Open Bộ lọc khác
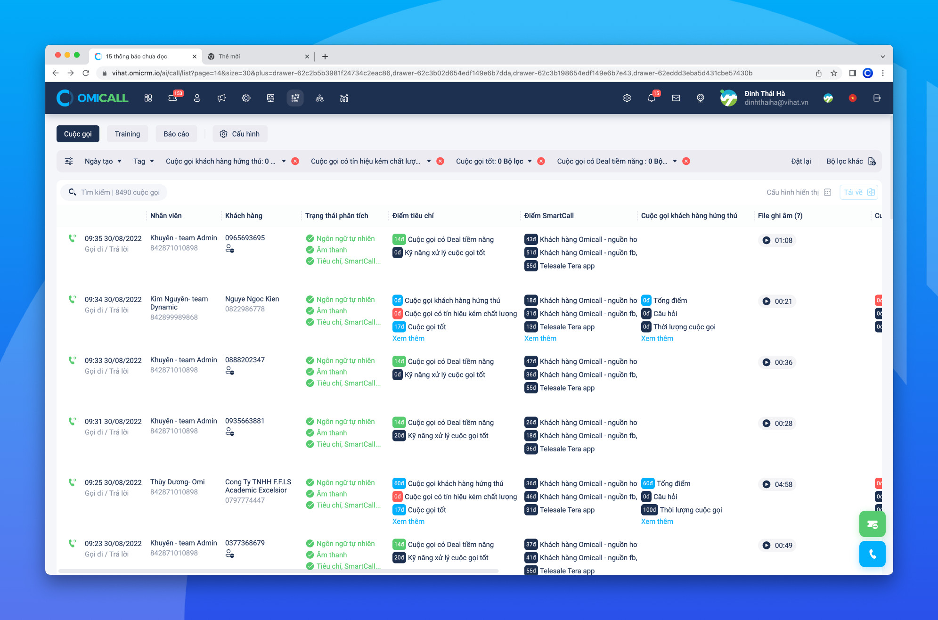938x620 pixels. point(851,161)
